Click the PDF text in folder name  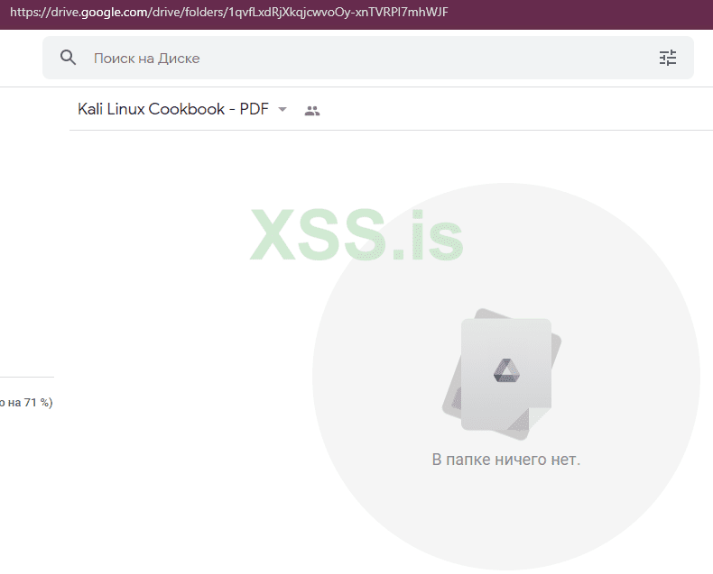pos(255,109)
